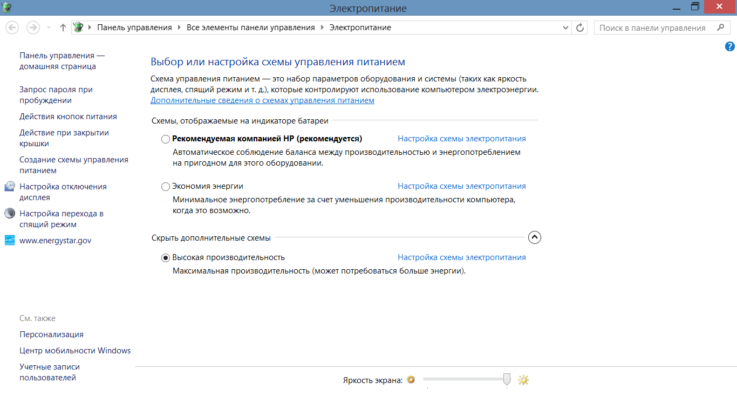The image size is (737, 396).
Task: Open dropdown arrow after Все элементы панели управления
Action: [x=322, y=28]
